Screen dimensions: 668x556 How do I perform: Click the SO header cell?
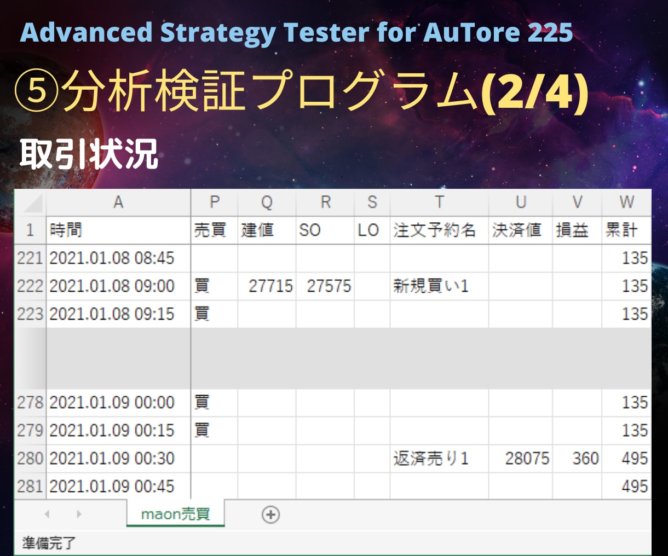[325, 230]
